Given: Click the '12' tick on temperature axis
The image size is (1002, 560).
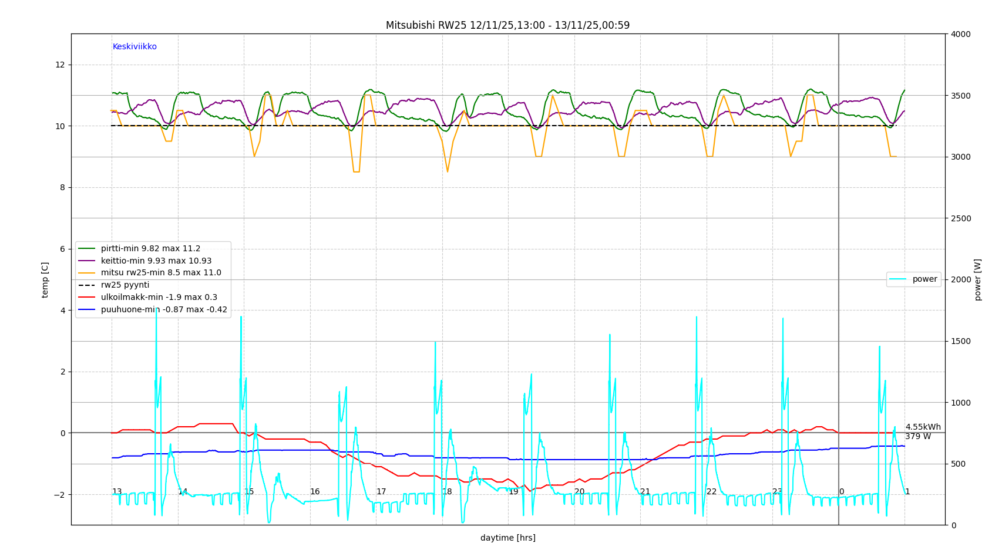Looking at the screenshot, I should 60,65.
